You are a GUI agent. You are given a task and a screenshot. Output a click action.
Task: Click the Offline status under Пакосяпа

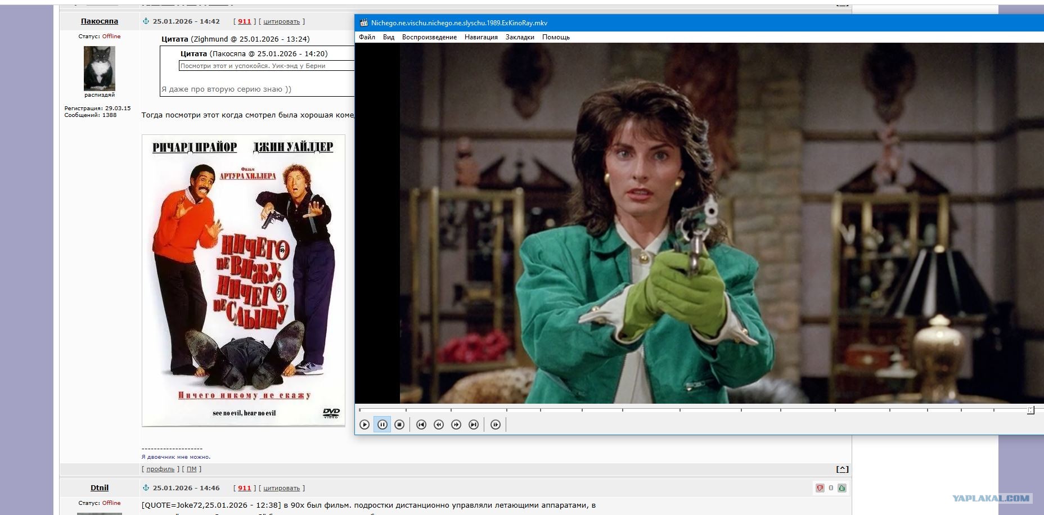pos(111,36)
